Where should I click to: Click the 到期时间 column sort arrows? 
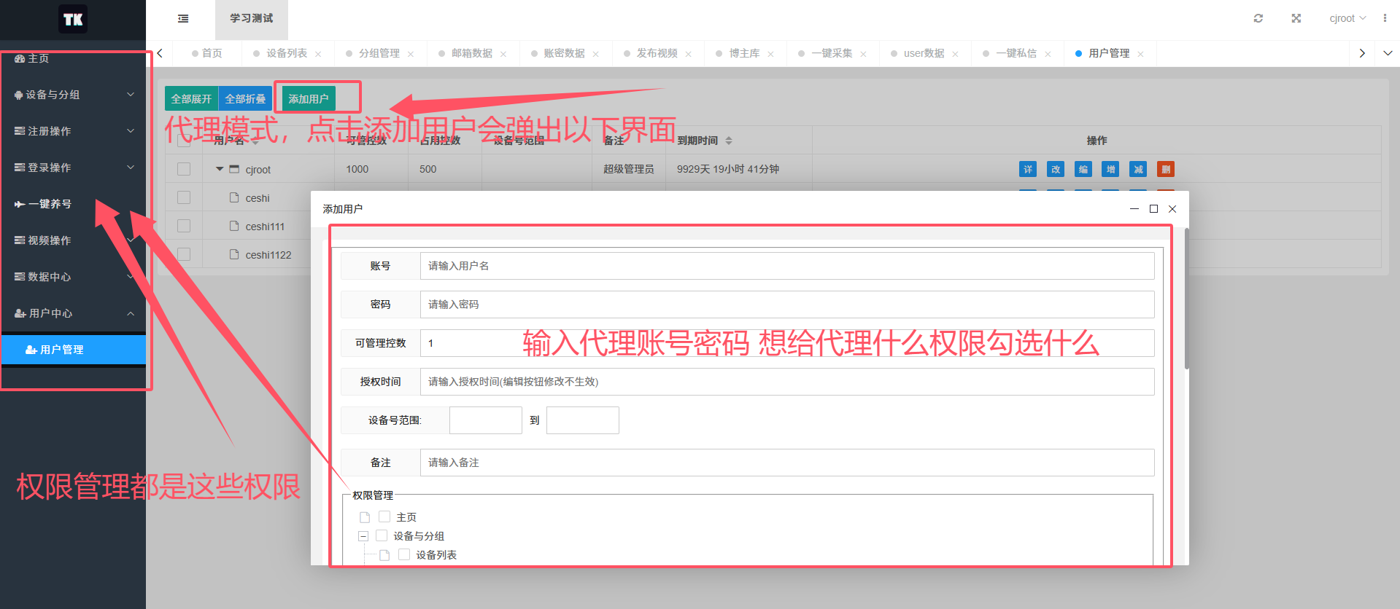click(729, 141)
